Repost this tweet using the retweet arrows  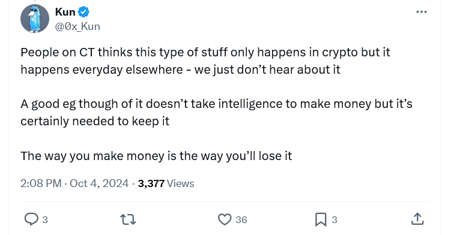128,219
